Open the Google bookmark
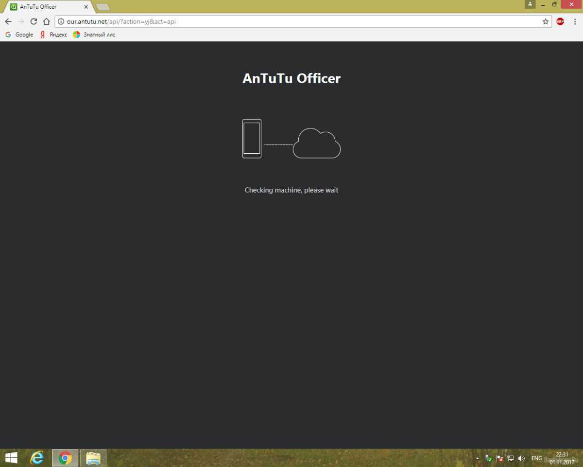The width and height of the screenshot is (583, 467). click(x=19, y=35)
